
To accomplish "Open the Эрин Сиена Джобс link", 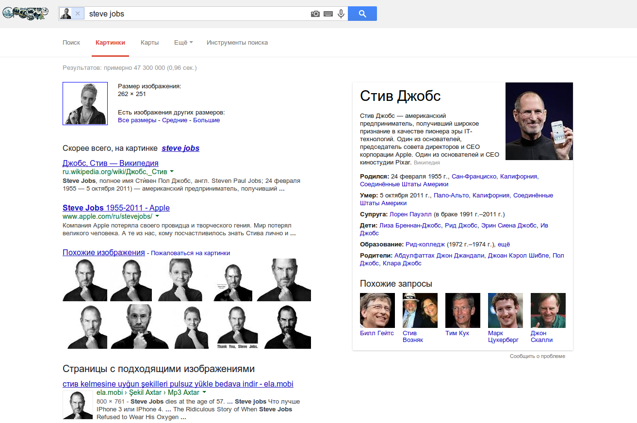I will coord(509,226).
